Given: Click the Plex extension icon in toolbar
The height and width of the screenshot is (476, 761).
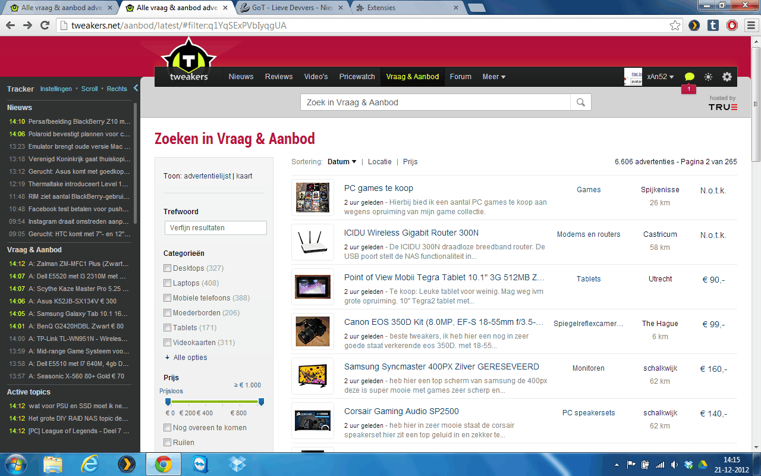Looking at the screenshot, I should coord(694,26).
